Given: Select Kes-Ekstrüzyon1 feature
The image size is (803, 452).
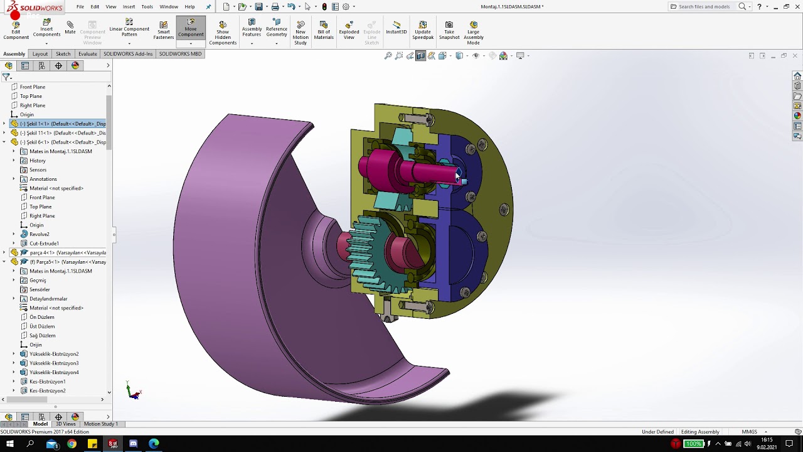Looking at the screenshot, I should coord(47,382).
